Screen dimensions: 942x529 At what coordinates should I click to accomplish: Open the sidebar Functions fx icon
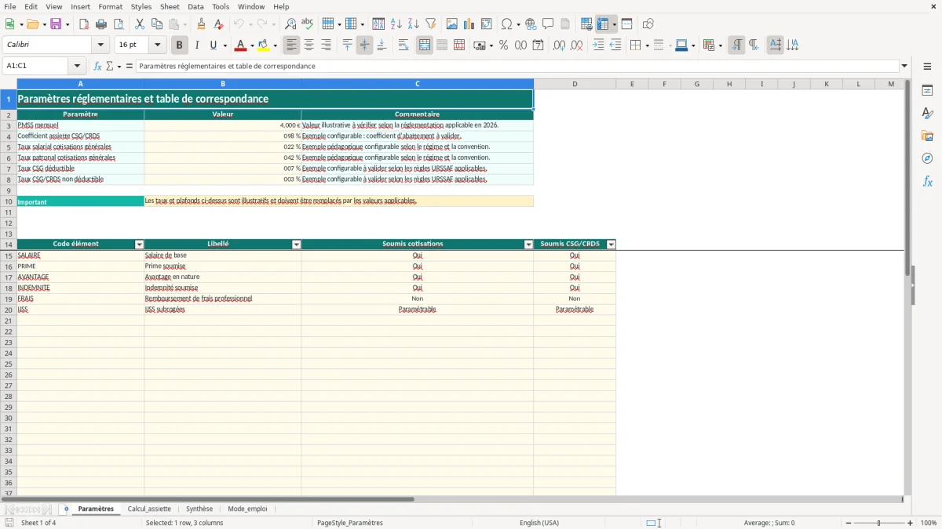click(927, 181)
